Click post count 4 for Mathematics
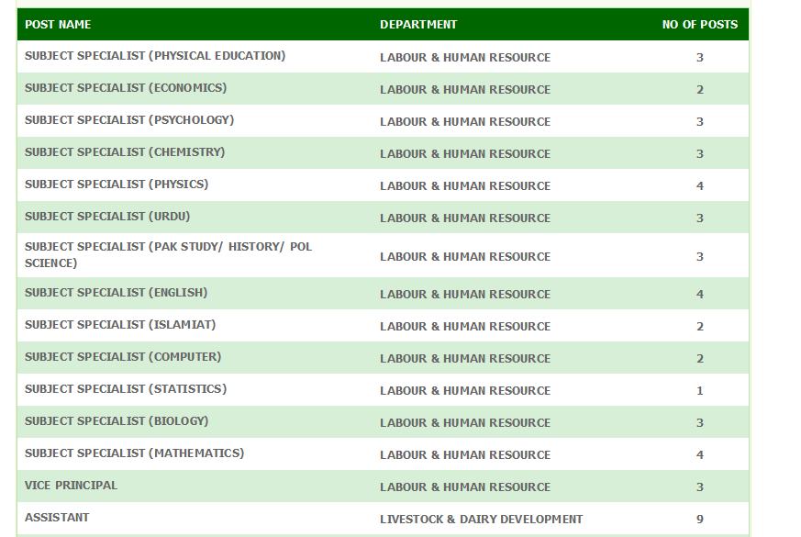Screen dimensions: 801x537 tap(700, 455)
